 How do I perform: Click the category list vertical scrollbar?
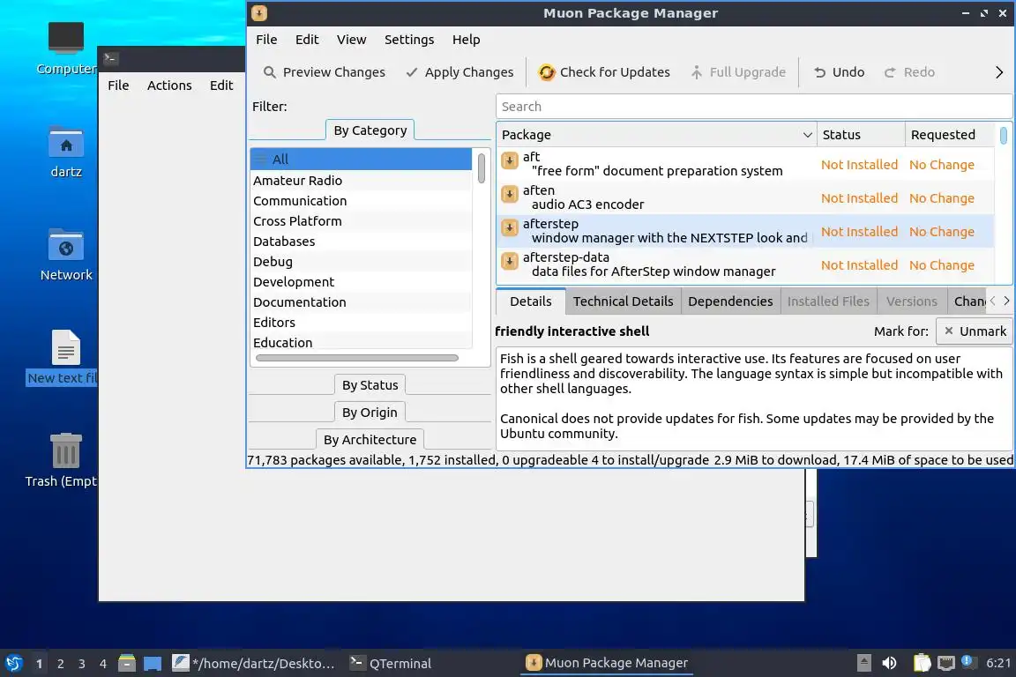point(481,168)
